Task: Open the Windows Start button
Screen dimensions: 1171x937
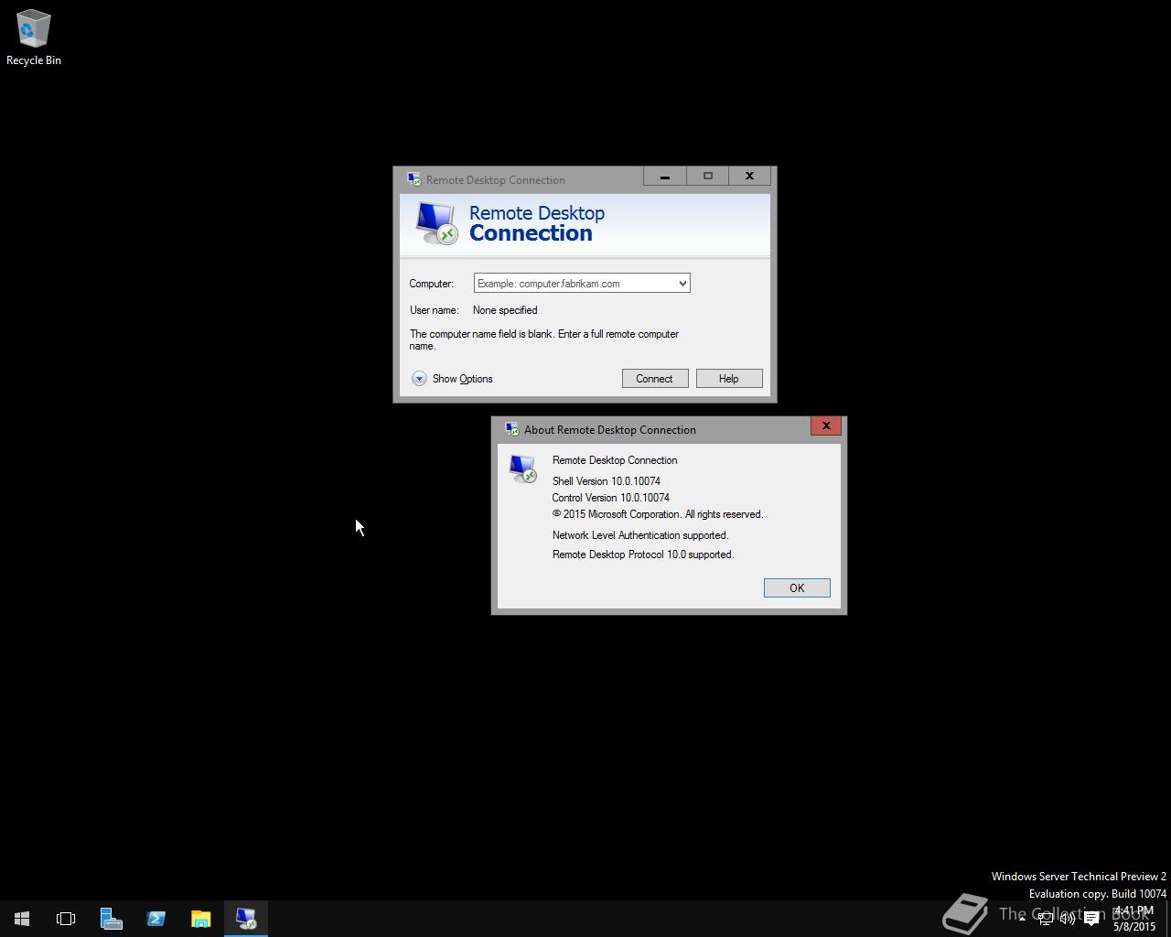Action: pos(22,918)
